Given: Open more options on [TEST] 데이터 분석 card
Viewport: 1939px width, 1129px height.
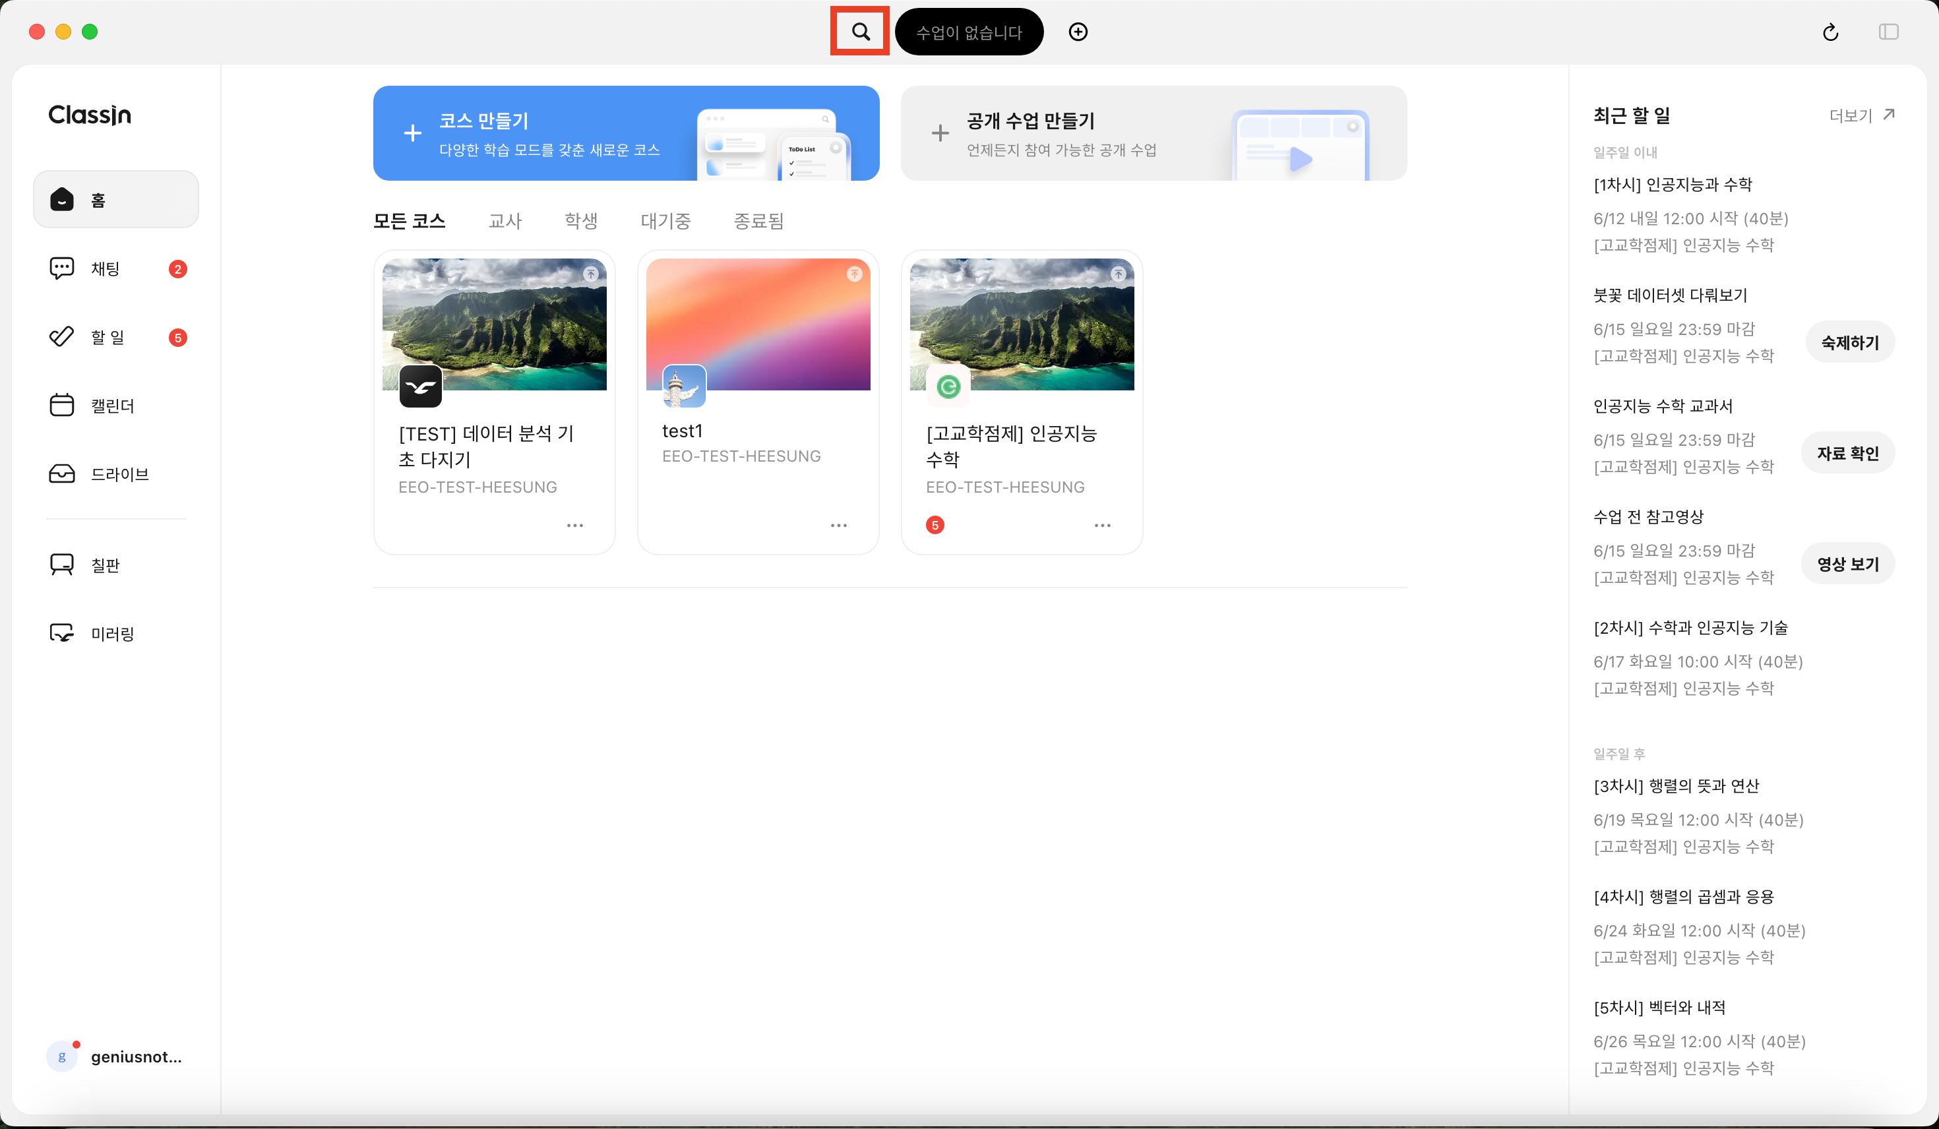Looking at the screenshot, I should click(575, 525).
